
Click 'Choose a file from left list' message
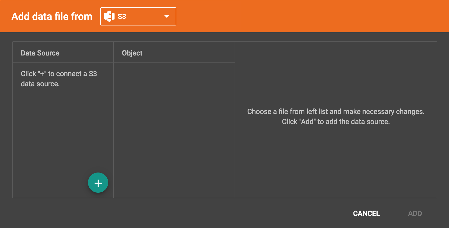coord(336,117)
